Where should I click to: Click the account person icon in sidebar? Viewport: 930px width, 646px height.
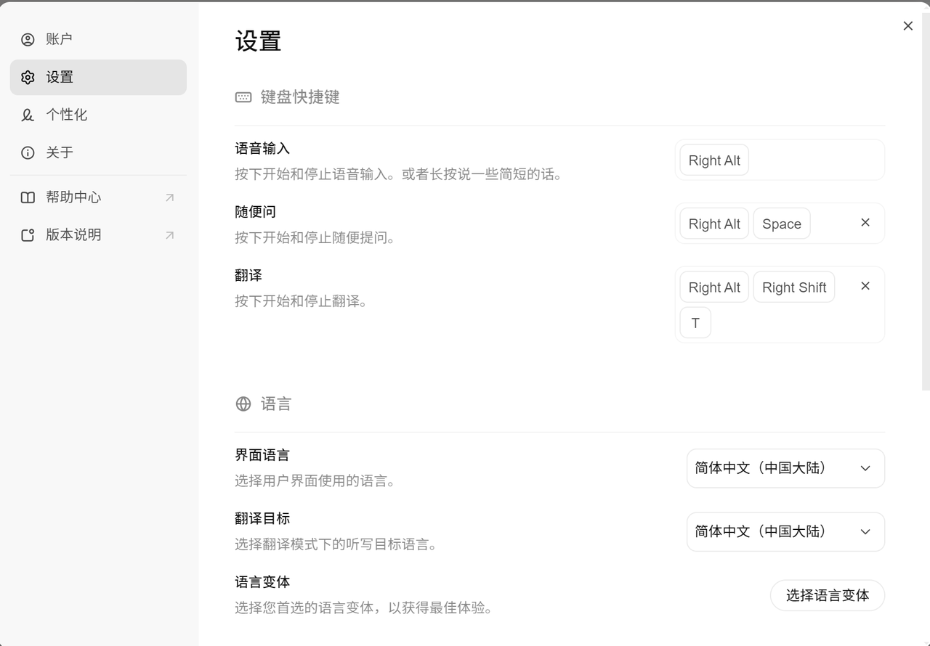click(28, 39)
